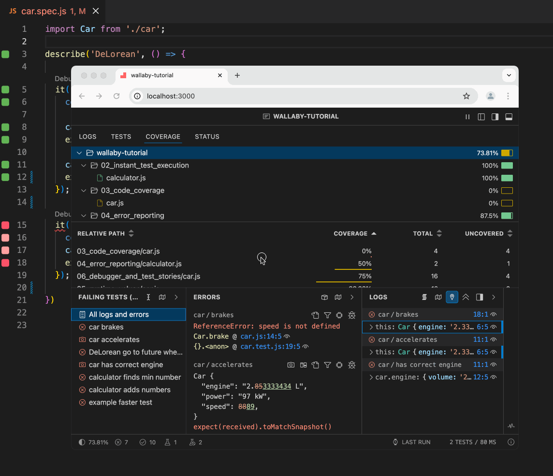Select the 03_code_coverage/car.js table row
This screenshot has height=476, width=553.
[x=294, y=251]
